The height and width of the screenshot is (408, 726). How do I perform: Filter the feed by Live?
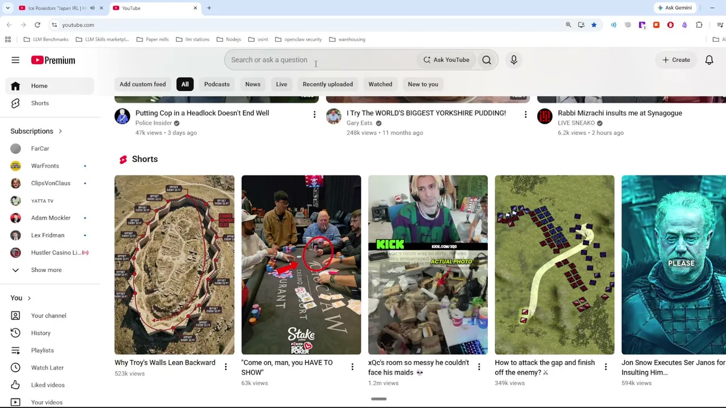coord(281,84)
